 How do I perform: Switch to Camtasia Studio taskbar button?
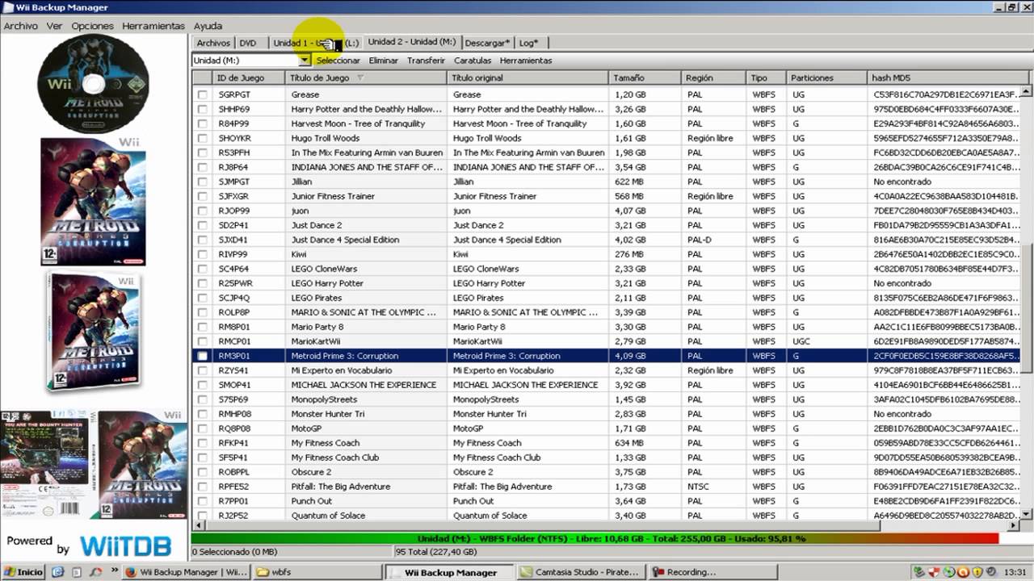click(x=579, y=572)
